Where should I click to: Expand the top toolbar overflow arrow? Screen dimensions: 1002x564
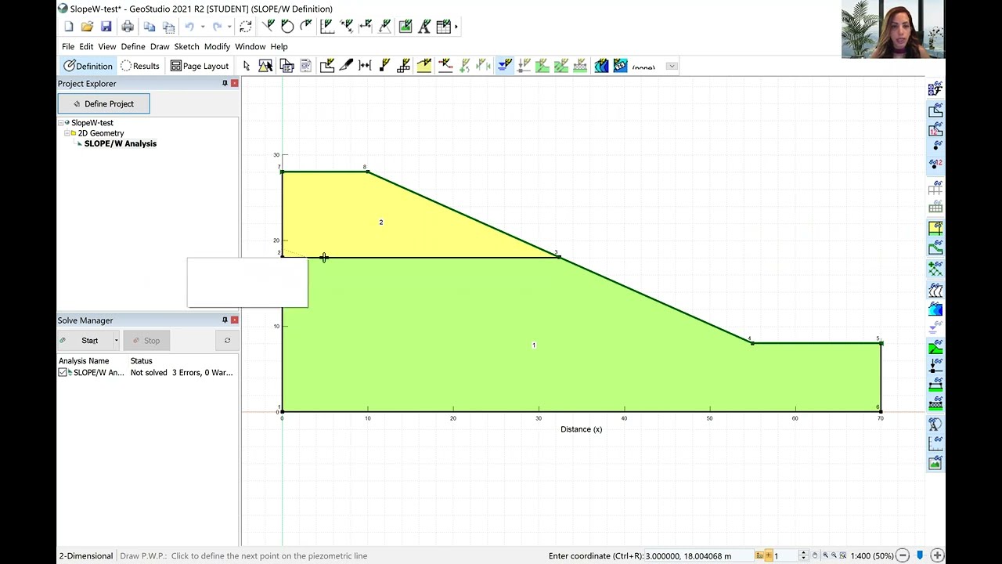coord(456,27)
